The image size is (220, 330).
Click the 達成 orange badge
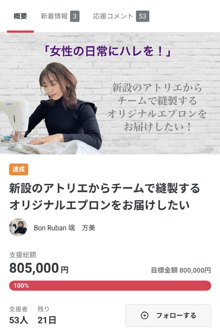click(18, 169)
